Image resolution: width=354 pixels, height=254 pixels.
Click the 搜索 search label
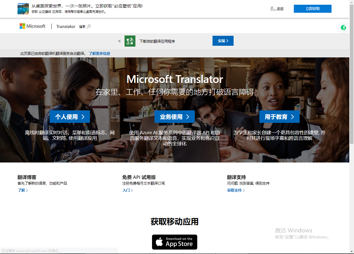pyautogui.click(x=82, y=27)
